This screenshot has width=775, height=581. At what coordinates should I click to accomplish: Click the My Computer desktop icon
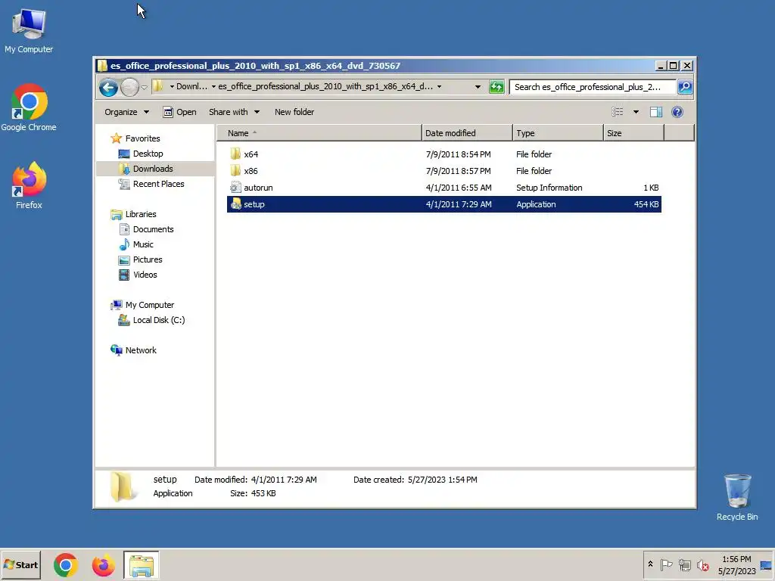point(29,30)
